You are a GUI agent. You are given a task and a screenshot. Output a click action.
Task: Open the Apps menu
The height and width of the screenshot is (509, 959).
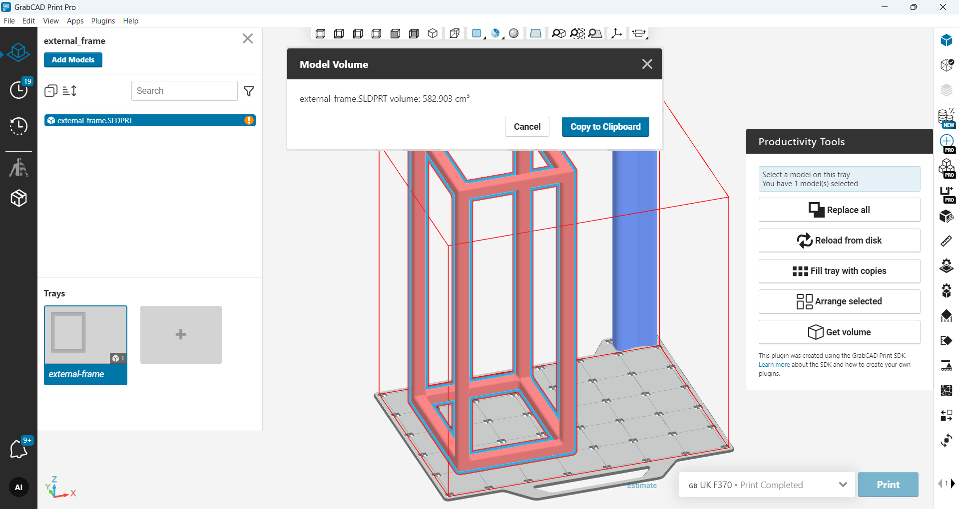point(75,21)
